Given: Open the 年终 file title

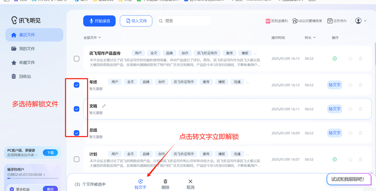Looking at the screenshot, I should [x=93, y=82].
